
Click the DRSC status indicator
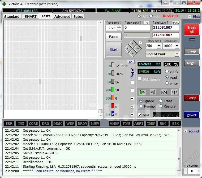(58, 123)
